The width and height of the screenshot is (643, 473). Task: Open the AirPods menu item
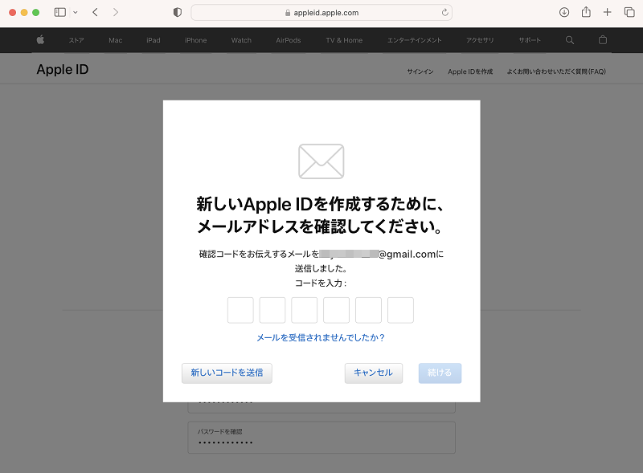pos(289,40)
